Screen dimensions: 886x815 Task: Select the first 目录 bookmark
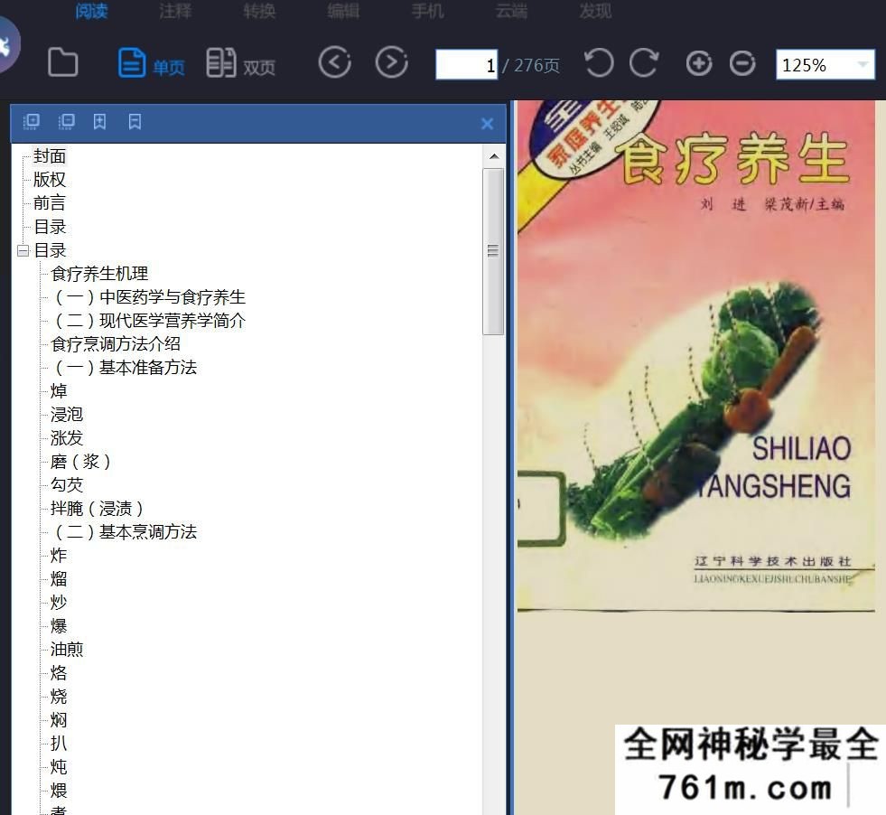tap(50, 227)
